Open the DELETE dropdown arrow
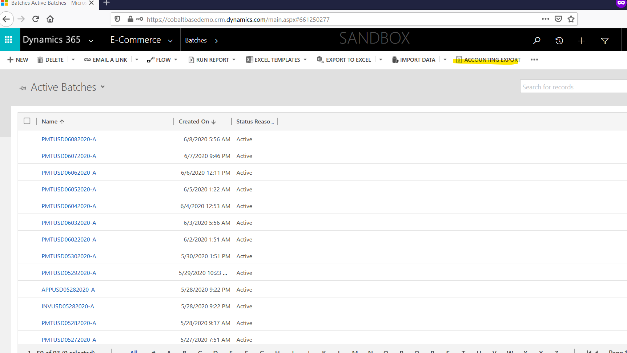 coord(73,60)
